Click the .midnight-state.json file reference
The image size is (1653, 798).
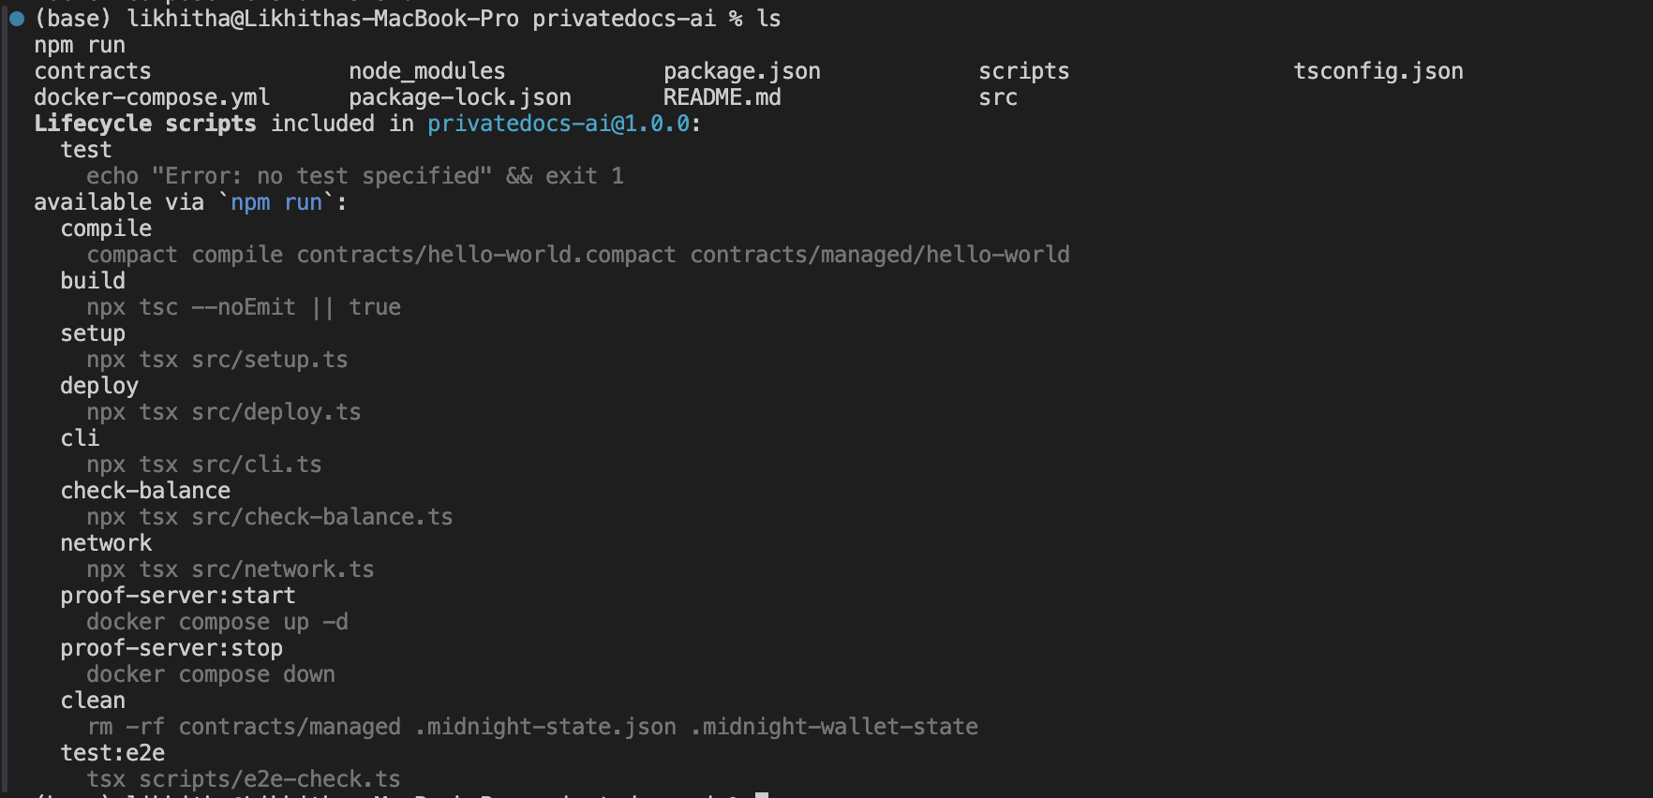point(545,727)
